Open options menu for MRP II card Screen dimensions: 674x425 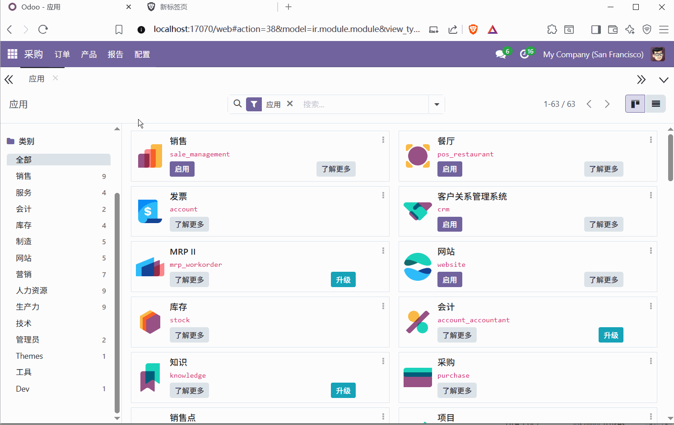[x=383, y=251]
